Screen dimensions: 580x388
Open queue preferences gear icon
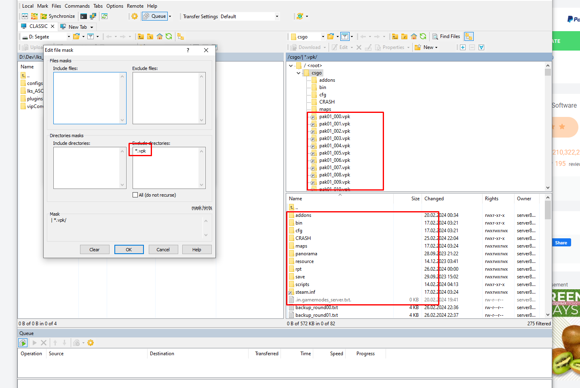coord(91,343)
